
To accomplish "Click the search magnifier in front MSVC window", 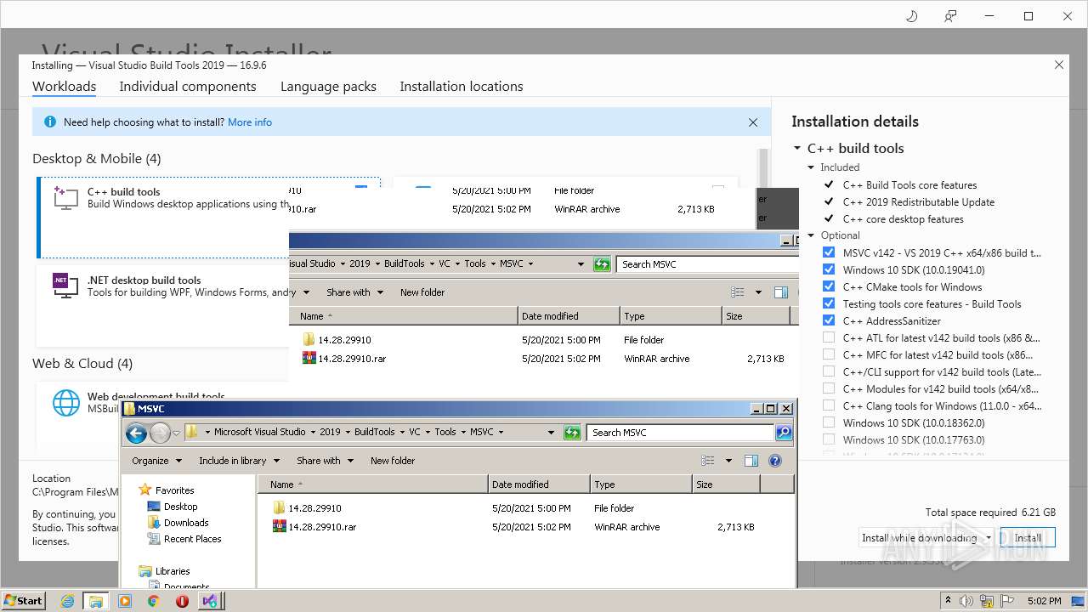I will pos(784,433).
